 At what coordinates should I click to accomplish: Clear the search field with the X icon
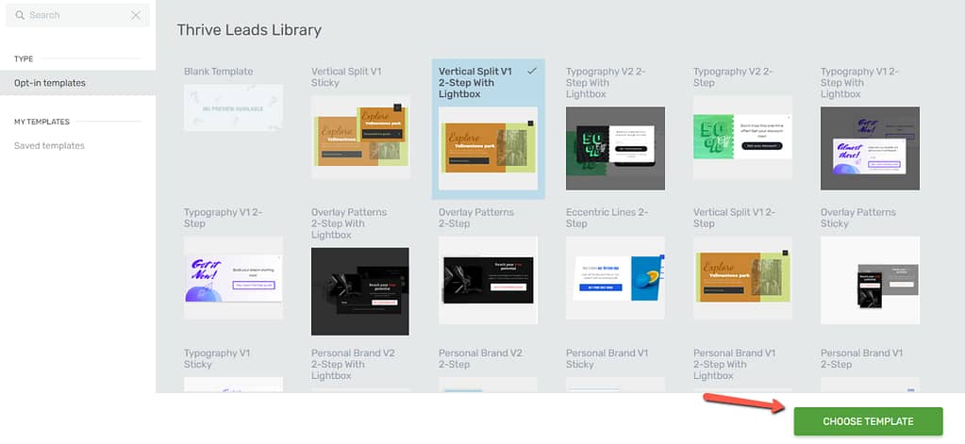point(136,15)
